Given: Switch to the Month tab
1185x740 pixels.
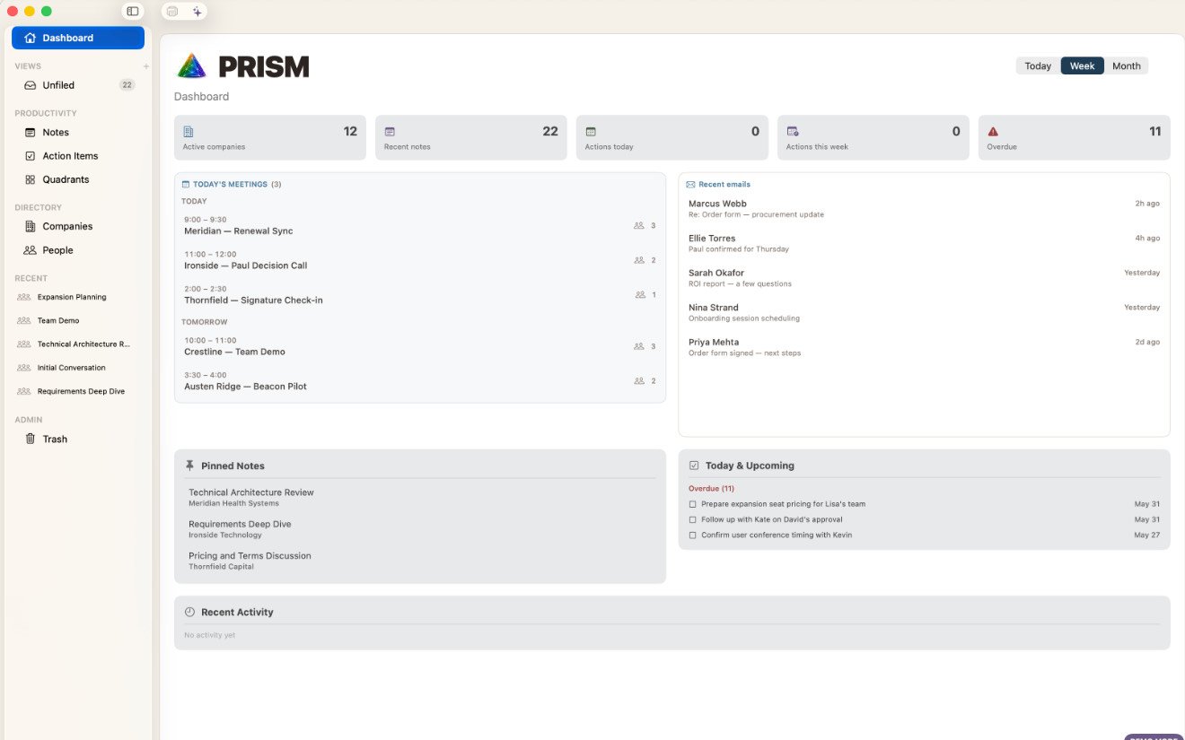Looking at the screenshot, I should [1126, 66].
